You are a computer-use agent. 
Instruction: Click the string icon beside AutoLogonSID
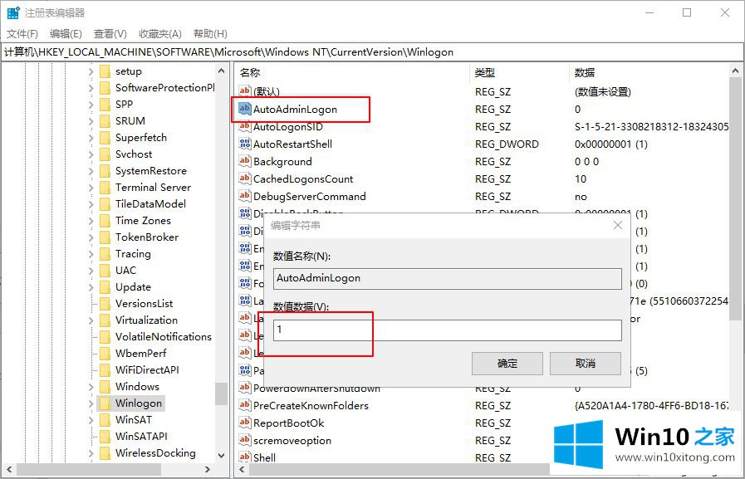click(245, 126)
